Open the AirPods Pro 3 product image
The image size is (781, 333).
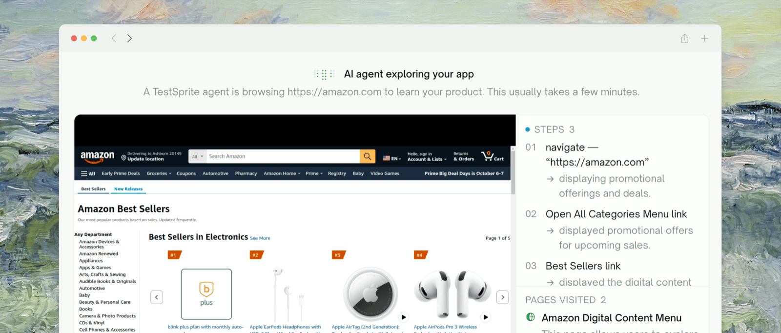click(x=452, y=294)
